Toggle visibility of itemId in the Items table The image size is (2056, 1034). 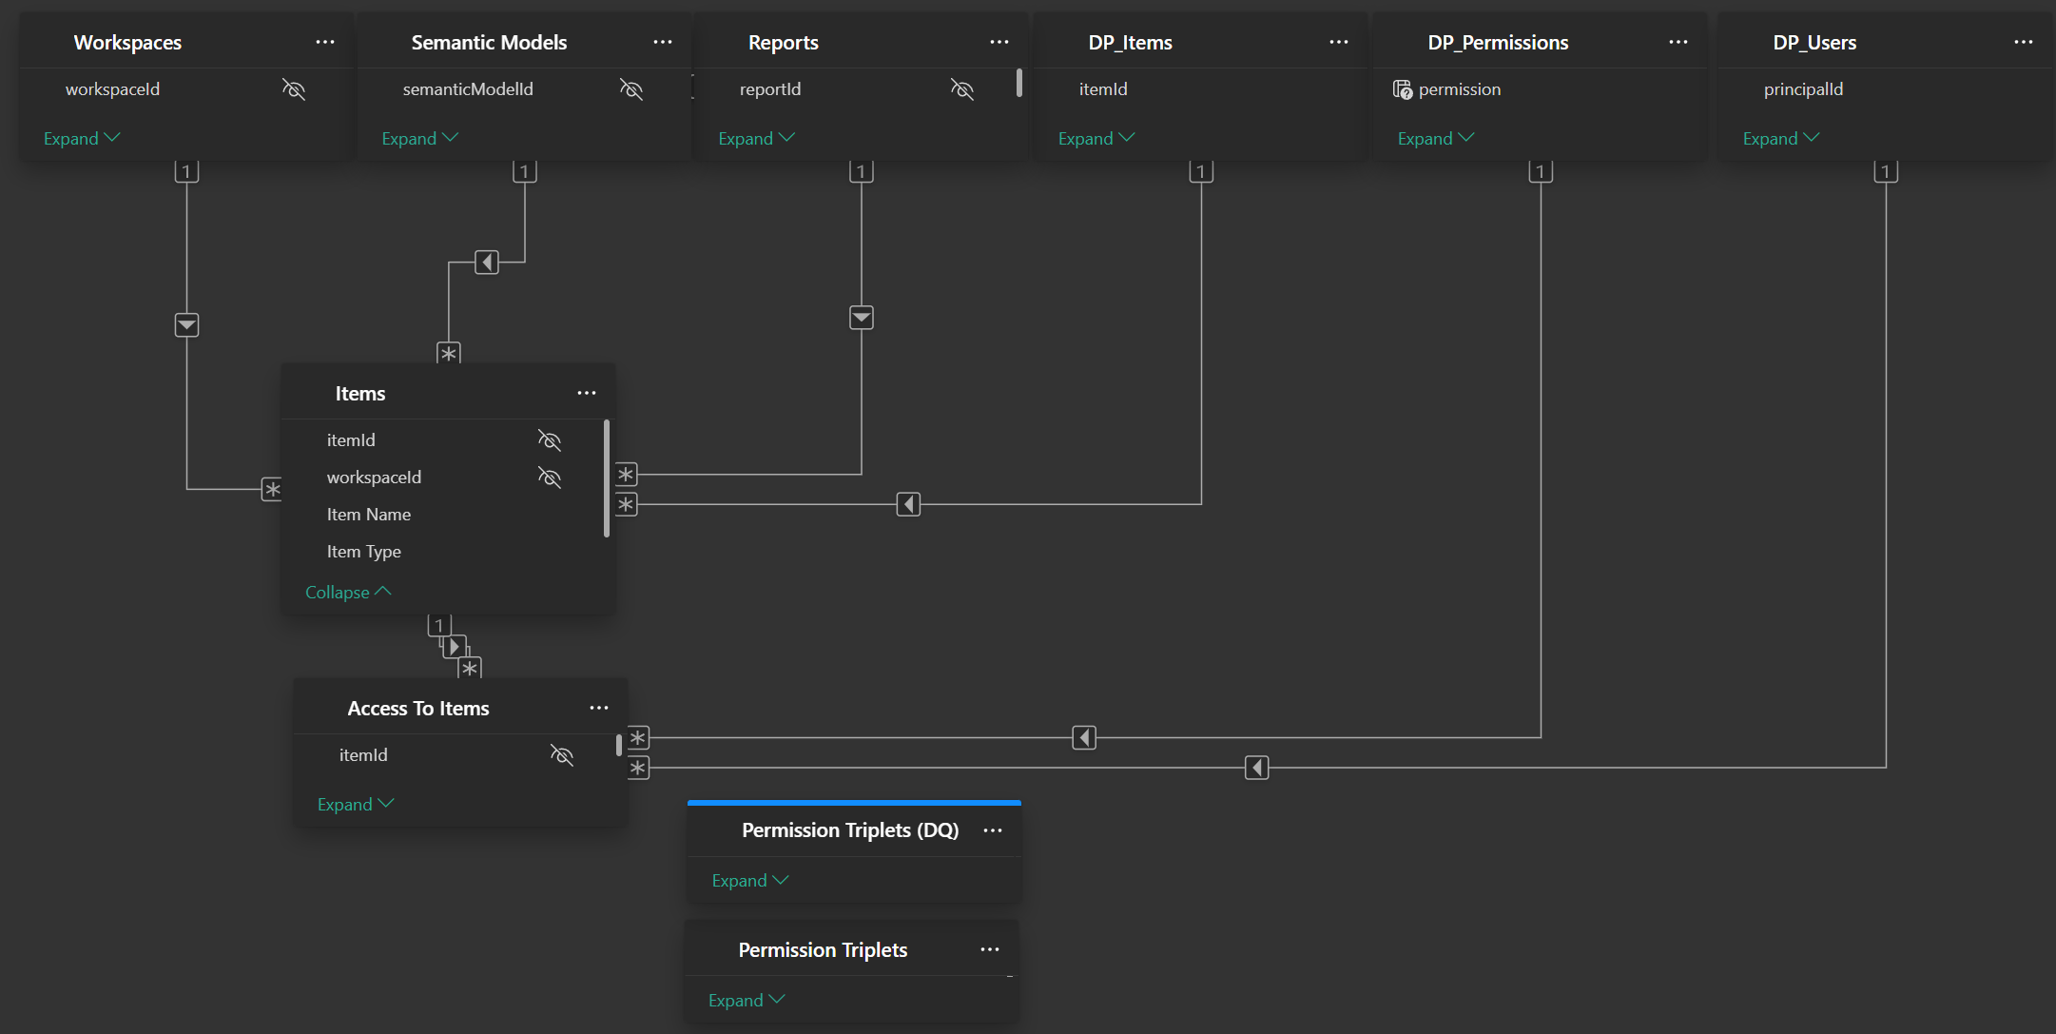(550, 440)
